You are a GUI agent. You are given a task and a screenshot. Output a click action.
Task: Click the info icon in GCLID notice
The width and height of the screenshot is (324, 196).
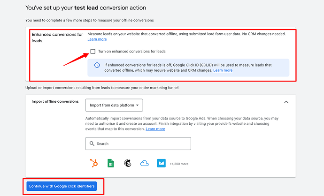tap(97, 65)
